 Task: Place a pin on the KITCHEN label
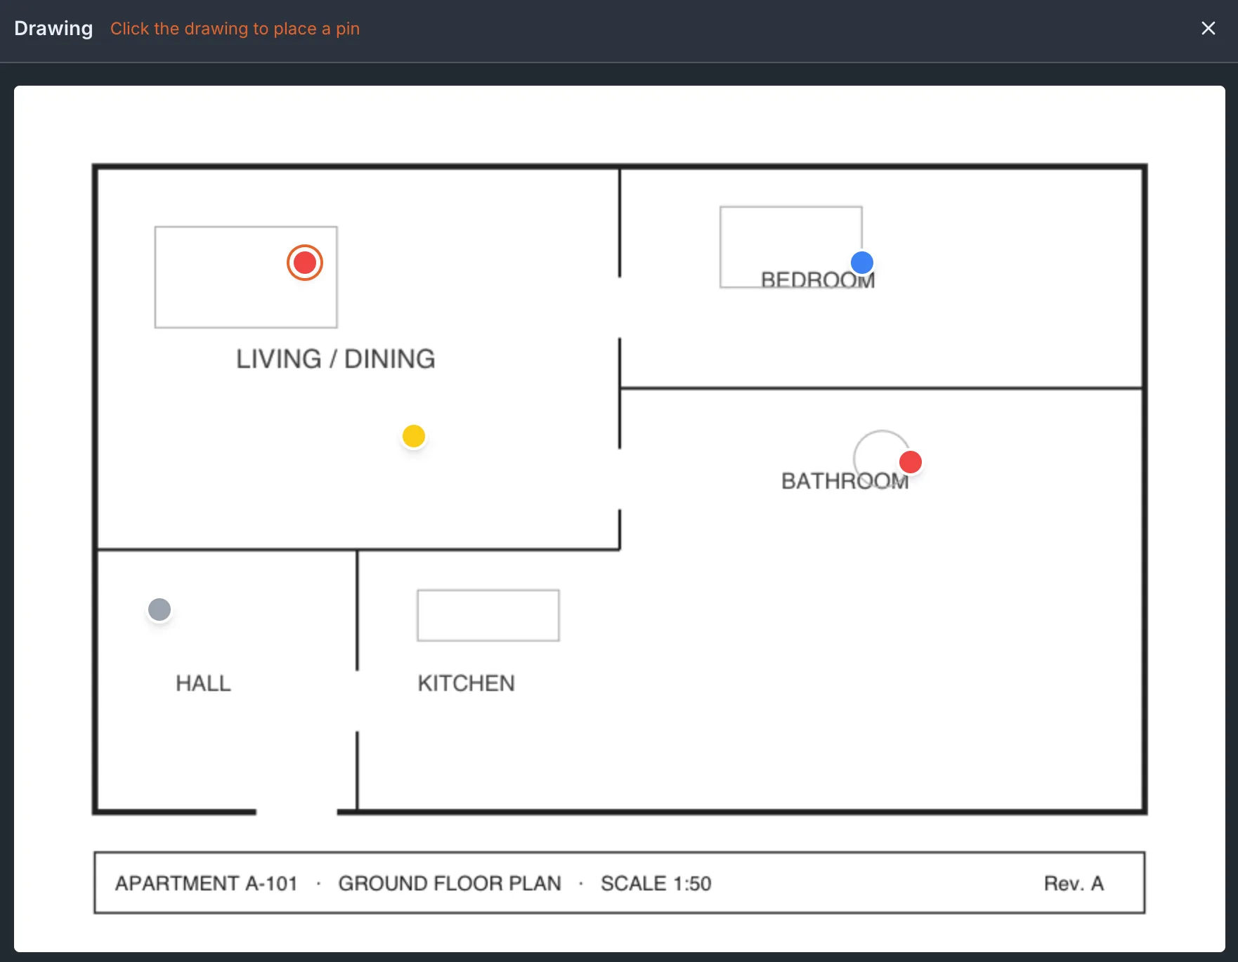(466, 683)
